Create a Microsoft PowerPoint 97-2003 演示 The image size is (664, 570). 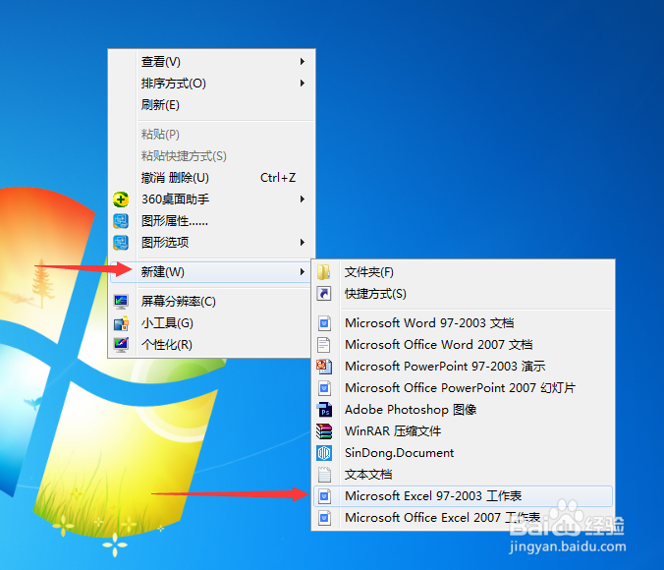(463, 367)
